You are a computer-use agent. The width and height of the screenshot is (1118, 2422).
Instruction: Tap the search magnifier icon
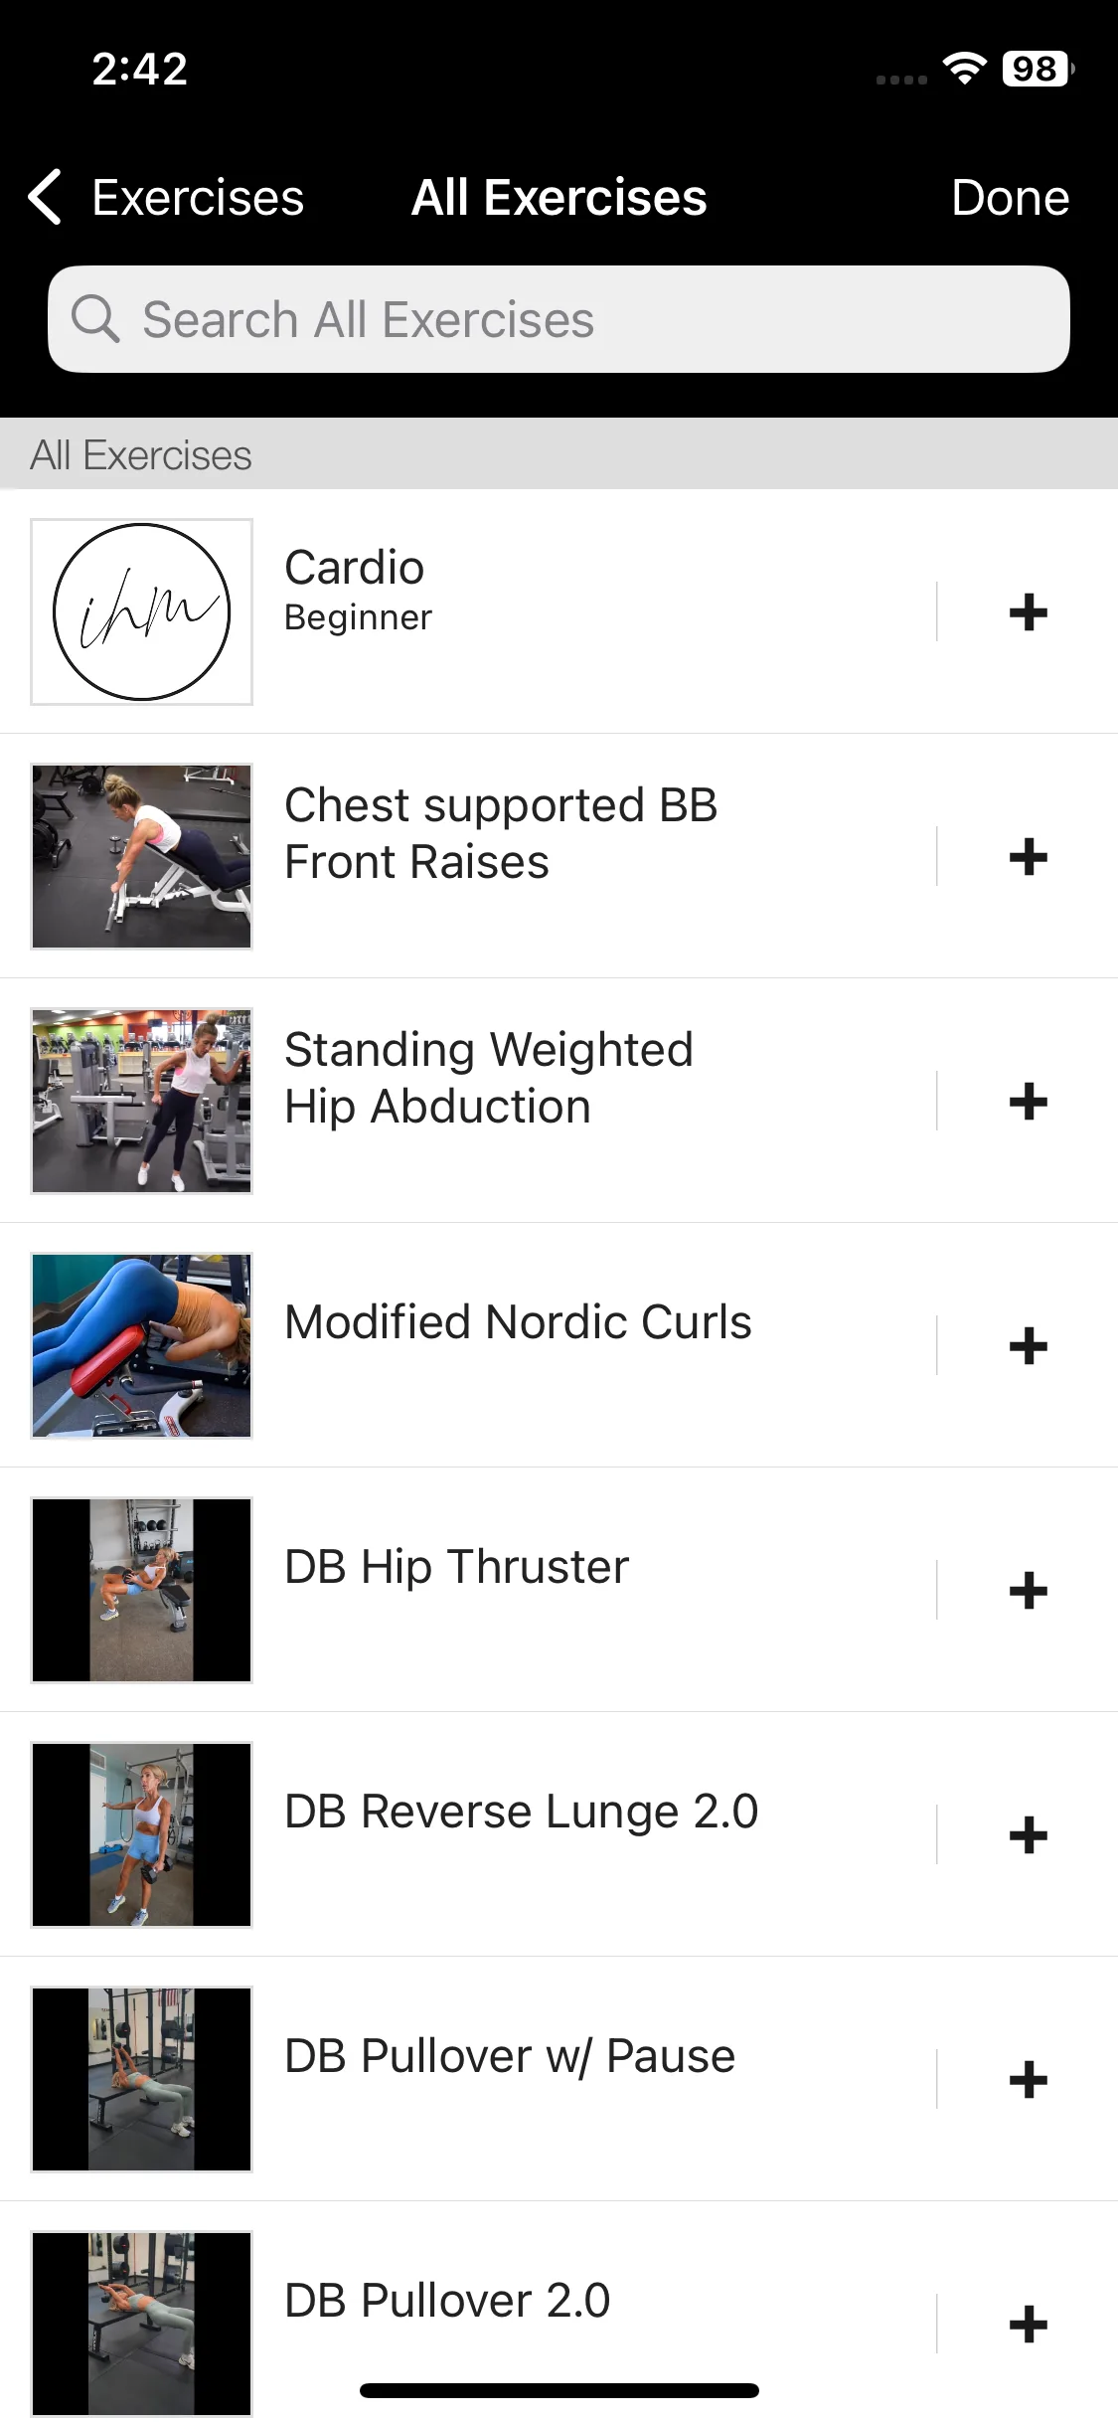pyautogui.click(x=95, y=319)
